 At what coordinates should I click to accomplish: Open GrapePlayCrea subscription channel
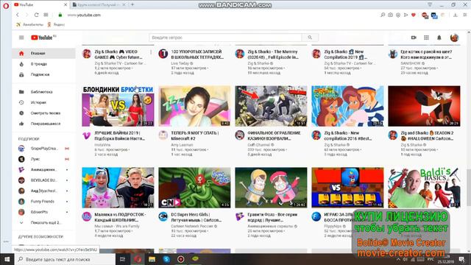point(43,149)
